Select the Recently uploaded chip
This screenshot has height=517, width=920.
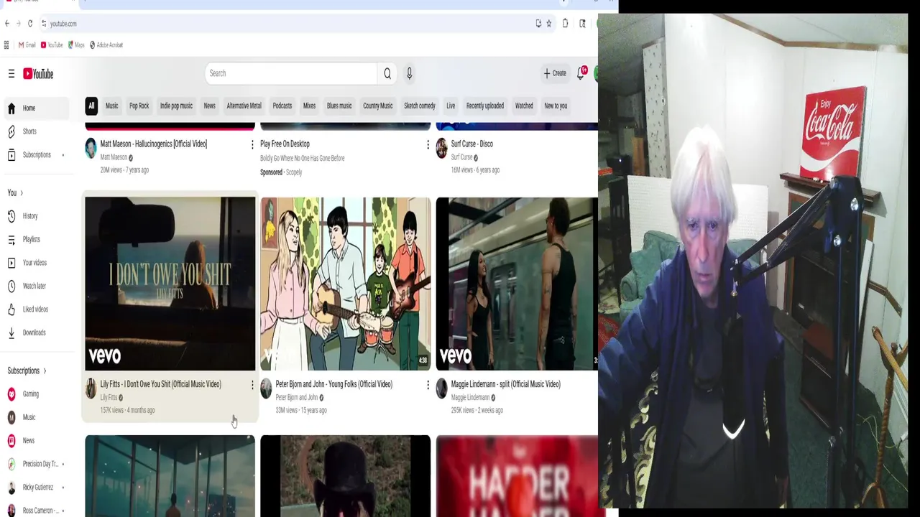(x=485, y=106)
